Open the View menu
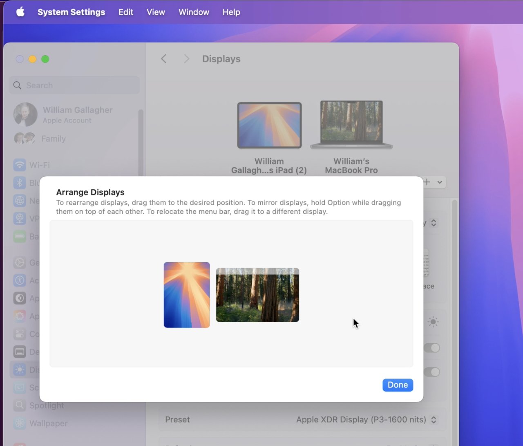The width and height of the screenshot is (523, 446). click(156, 12)
